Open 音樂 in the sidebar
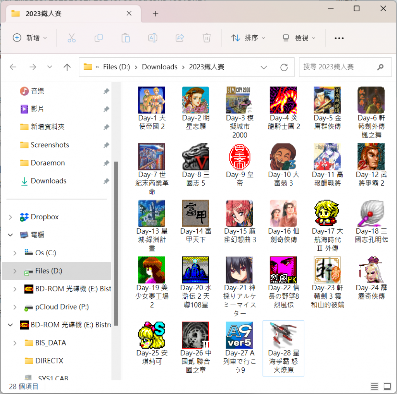Screen dimensions: 397x394 pyautogui.click(x=38, y=91)
